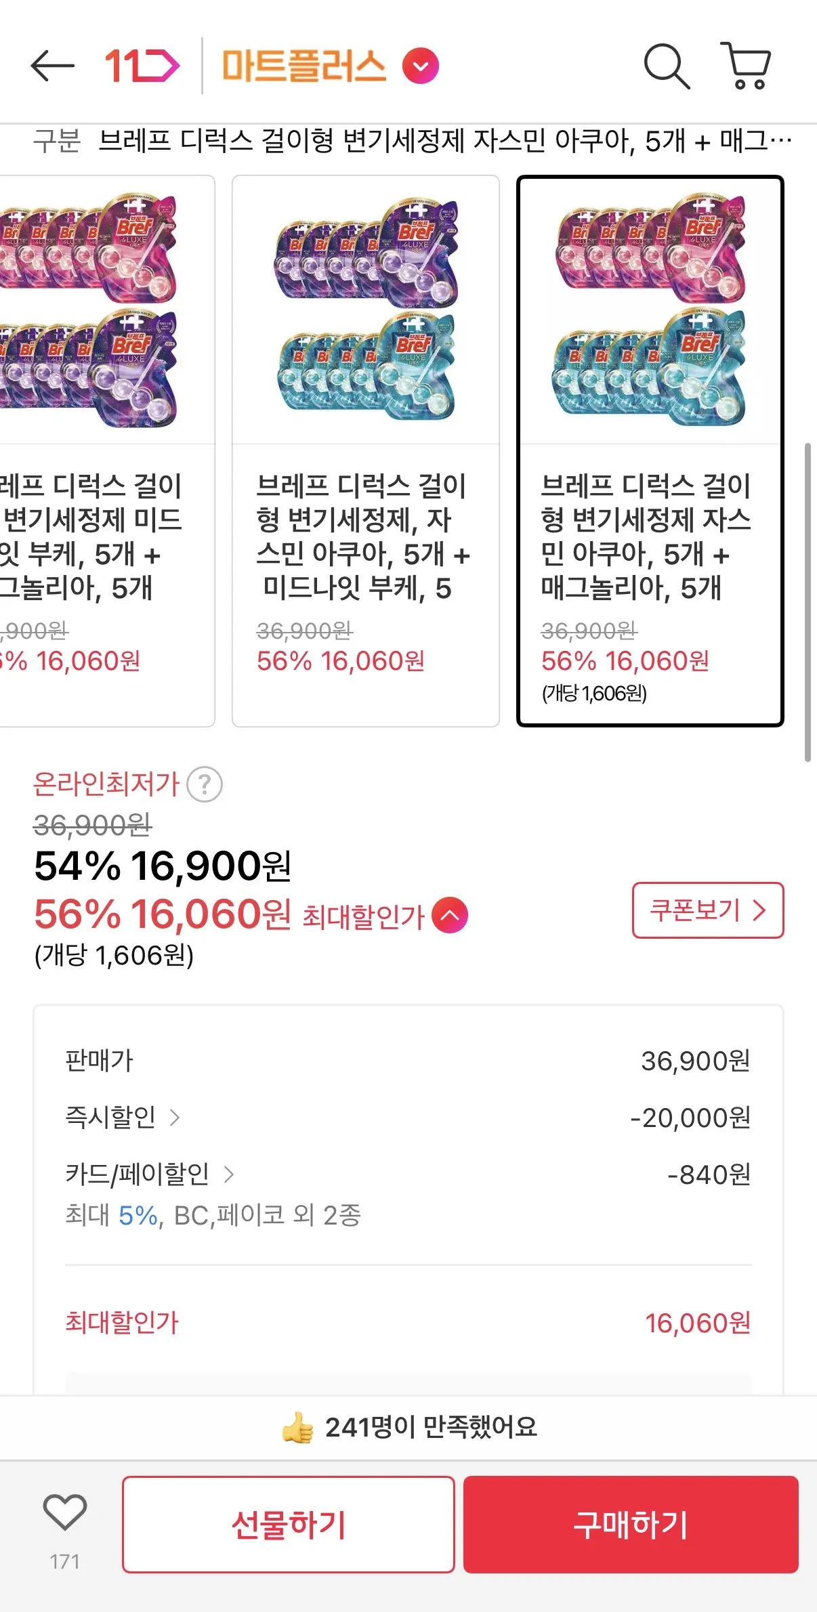
Task: Open the 온라인최저가 help question mark
Action: [207, 786]
